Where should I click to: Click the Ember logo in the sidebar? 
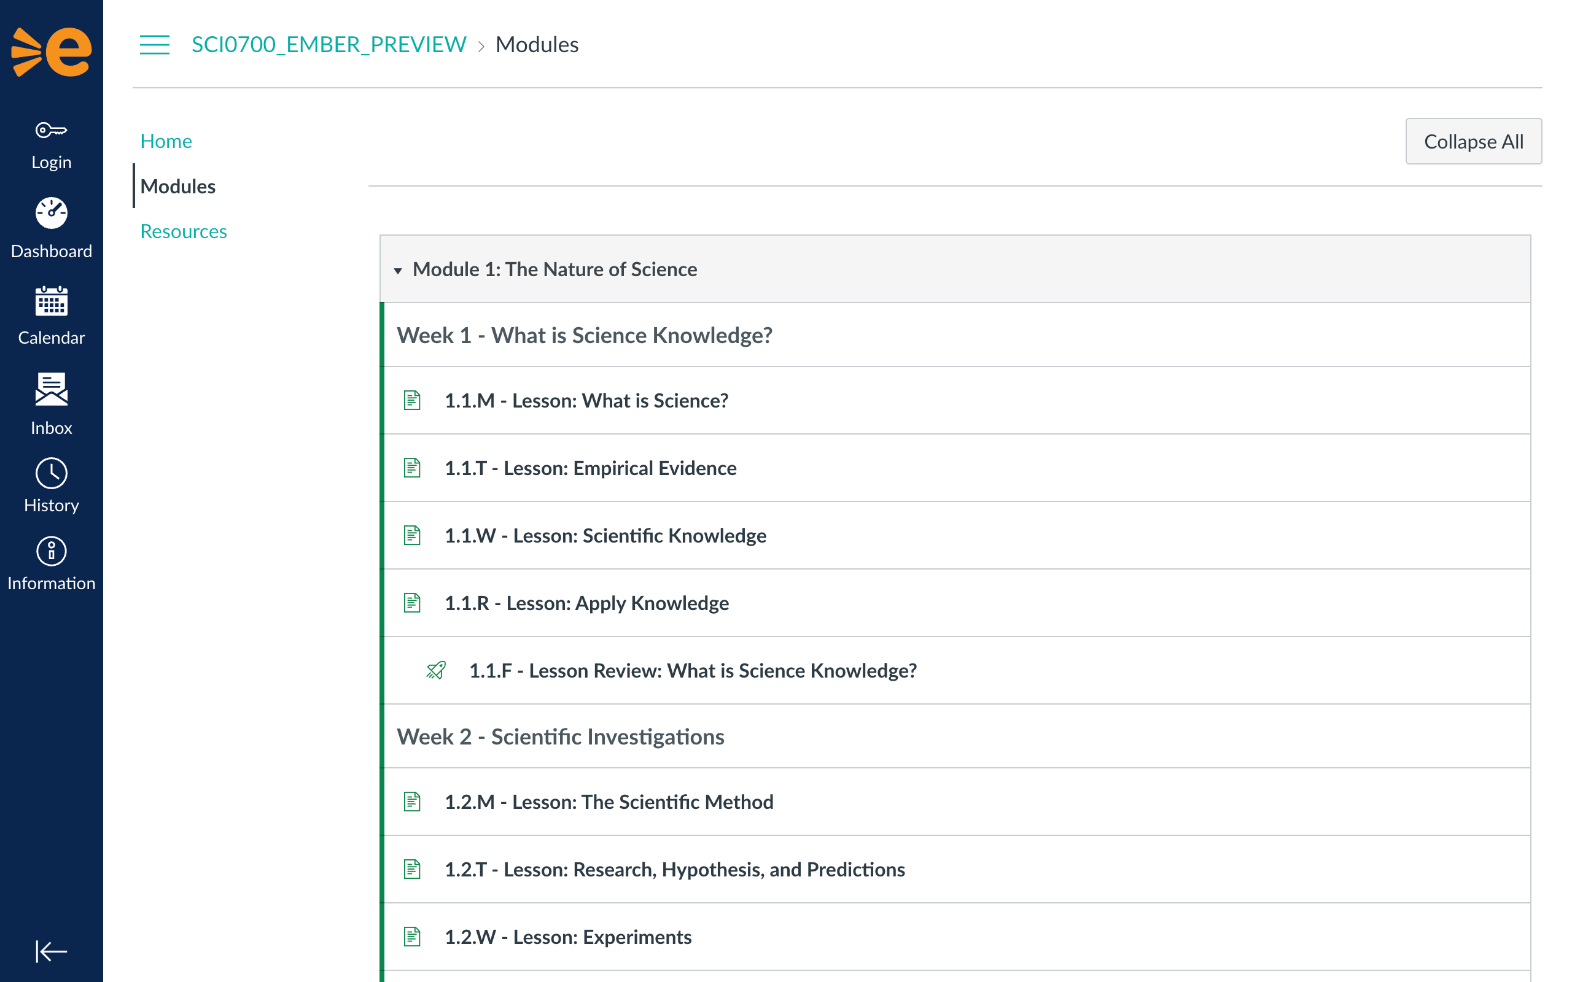click(x=51, y=51)
